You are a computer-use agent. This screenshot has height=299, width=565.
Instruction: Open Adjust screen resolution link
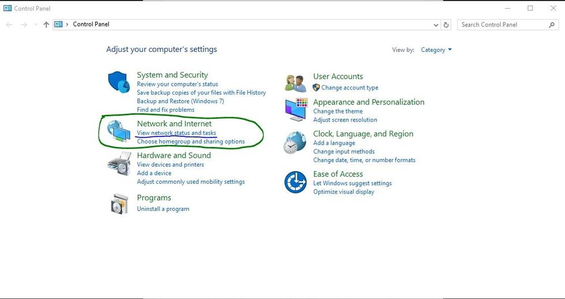tap(345, 120)
